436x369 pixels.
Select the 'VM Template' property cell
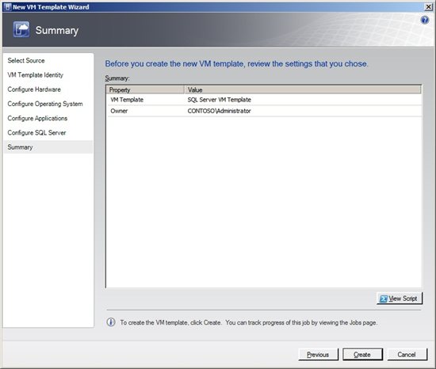[x=127, y=100]
